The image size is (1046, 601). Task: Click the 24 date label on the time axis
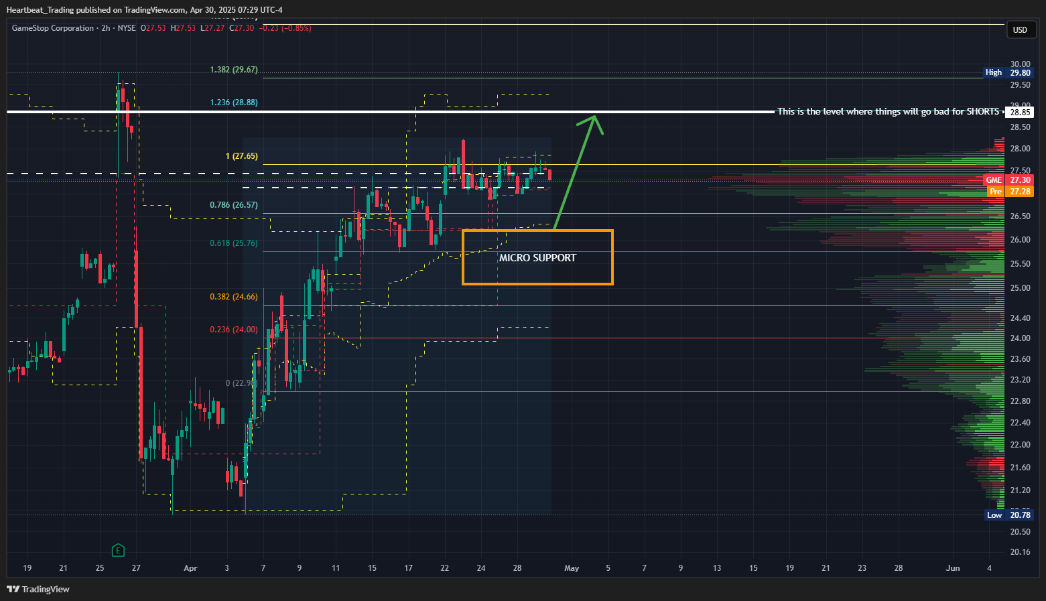click(481, 568)
